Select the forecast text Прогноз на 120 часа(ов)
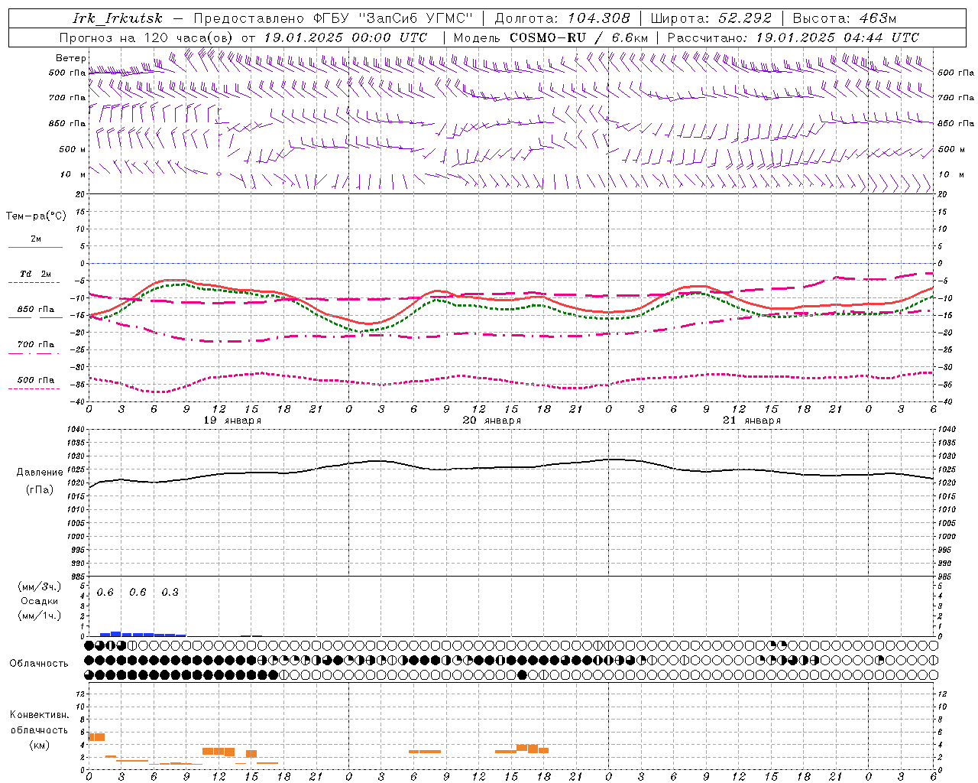The image size is (978, 783). coord(147,37)
